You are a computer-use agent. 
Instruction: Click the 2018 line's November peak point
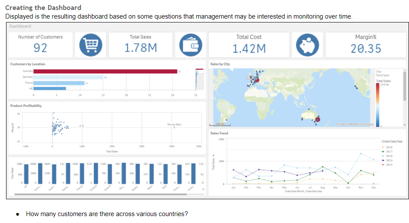click(x=361, y=153)
